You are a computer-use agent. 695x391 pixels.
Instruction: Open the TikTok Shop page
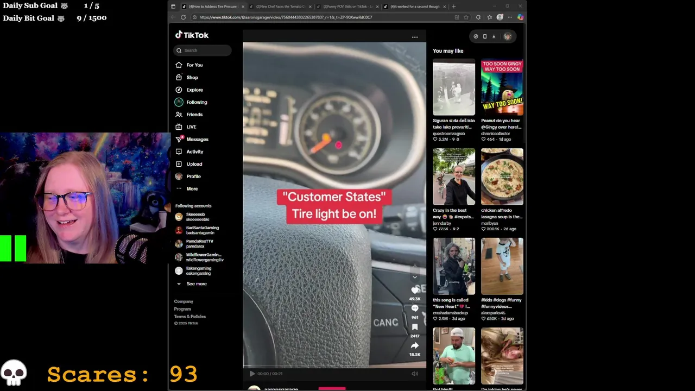(186, 78)
